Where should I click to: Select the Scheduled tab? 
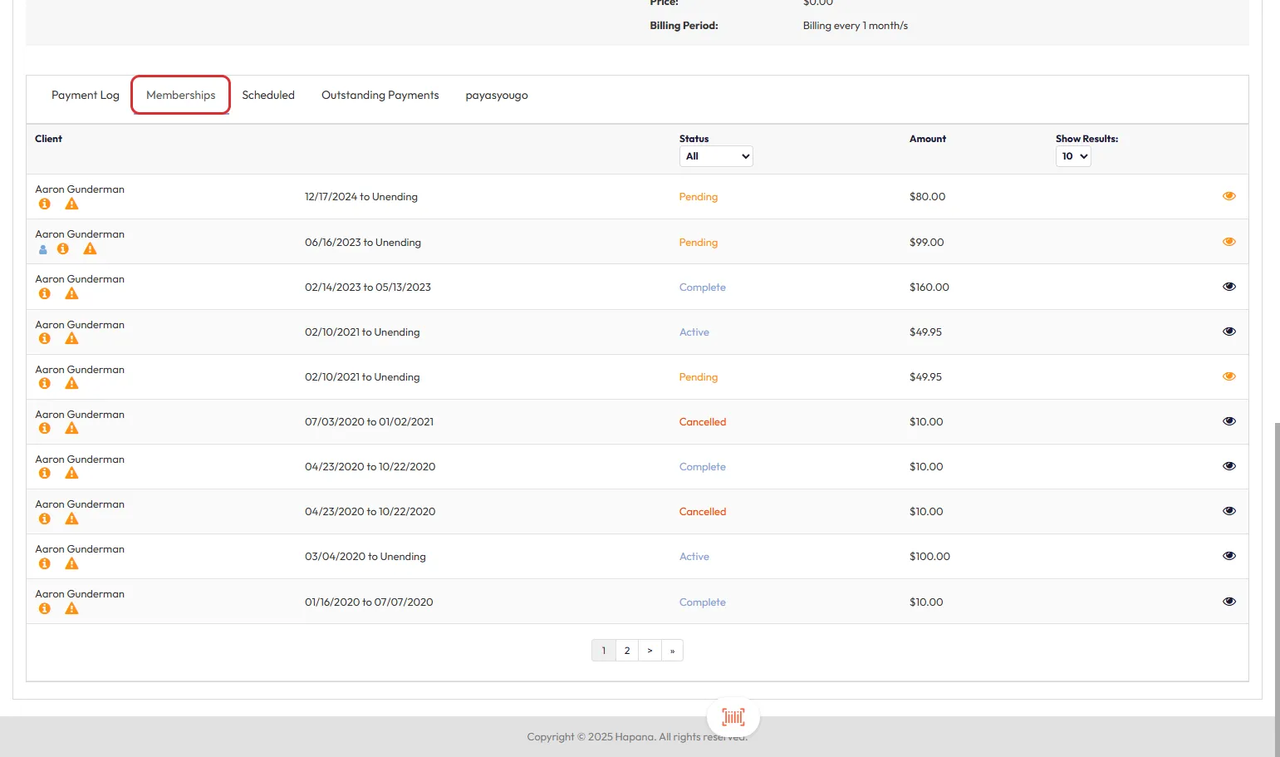[x=267, y=96]
